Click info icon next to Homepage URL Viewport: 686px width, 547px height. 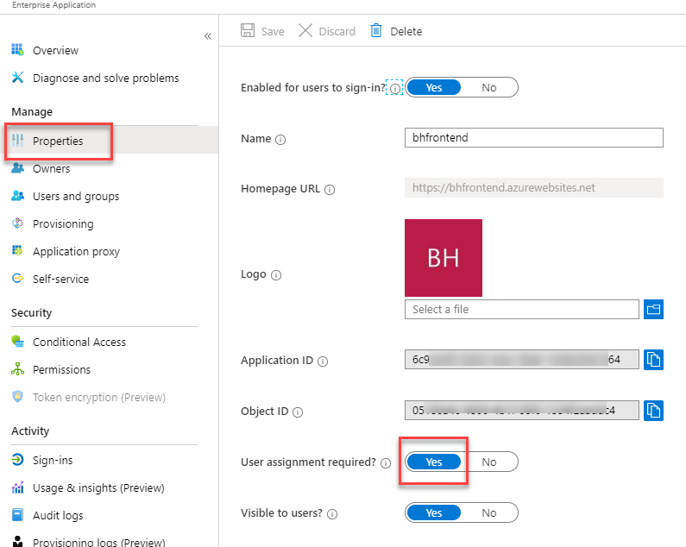pos(330,190)
